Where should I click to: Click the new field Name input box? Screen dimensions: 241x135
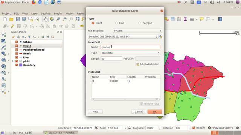tap(130, 47)
